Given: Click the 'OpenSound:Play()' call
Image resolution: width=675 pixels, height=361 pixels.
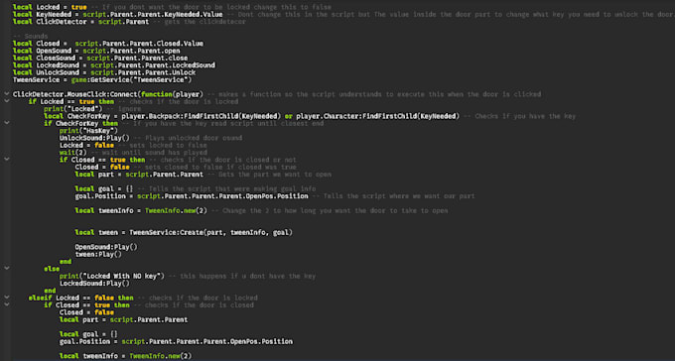Looking at the screenshot, I should 106,247.
